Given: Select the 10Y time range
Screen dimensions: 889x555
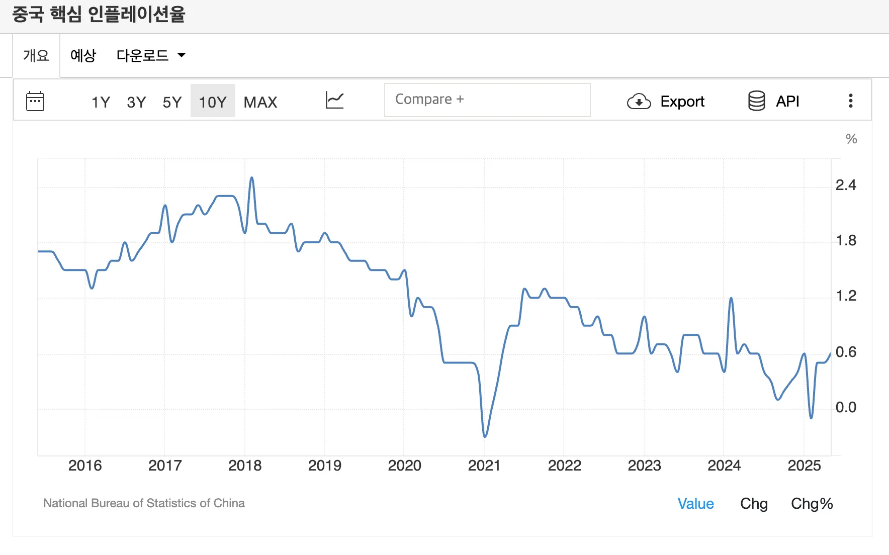Looking at the screenshot, I should click(213, 101).
